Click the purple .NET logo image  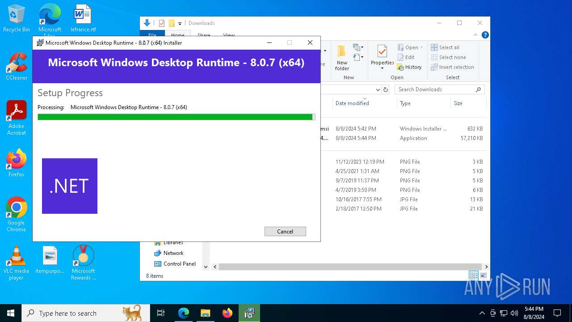pyautogui.click(x=70, y=186)
